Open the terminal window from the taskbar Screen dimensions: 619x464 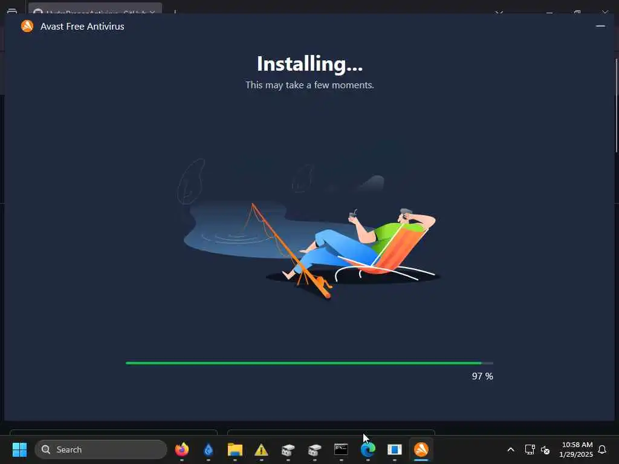tap(341, 449)
